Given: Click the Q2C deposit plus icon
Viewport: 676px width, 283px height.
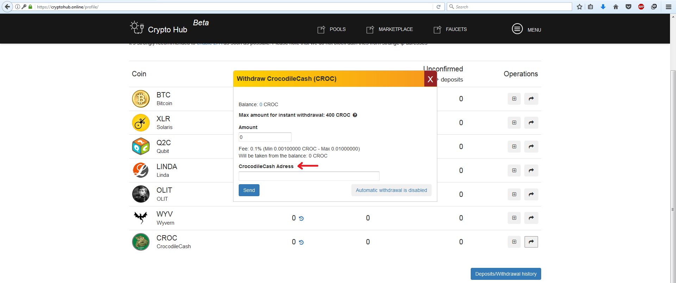Looking at the screenshot, I should 514,147.
